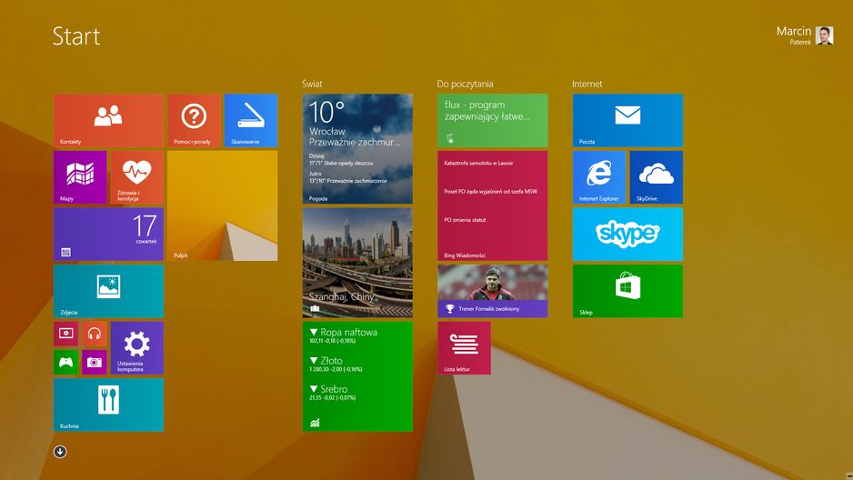Open the Wrocław weather Pogoda tile
853x480 pixels.
point(357,148)
